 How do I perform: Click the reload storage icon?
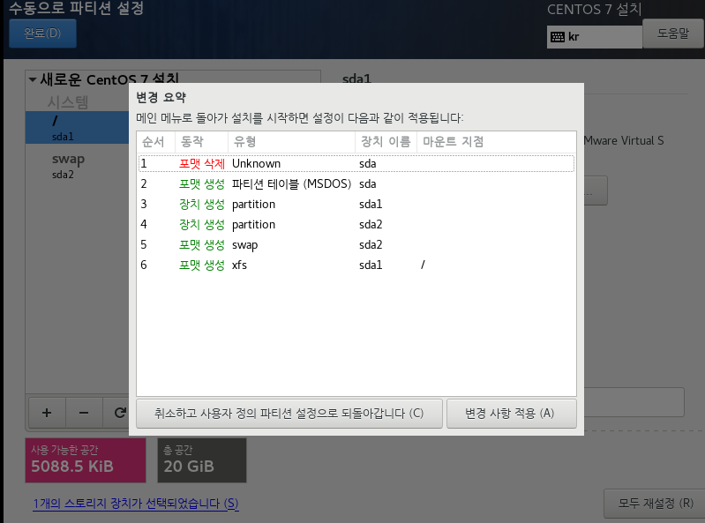tap(118, 413)
